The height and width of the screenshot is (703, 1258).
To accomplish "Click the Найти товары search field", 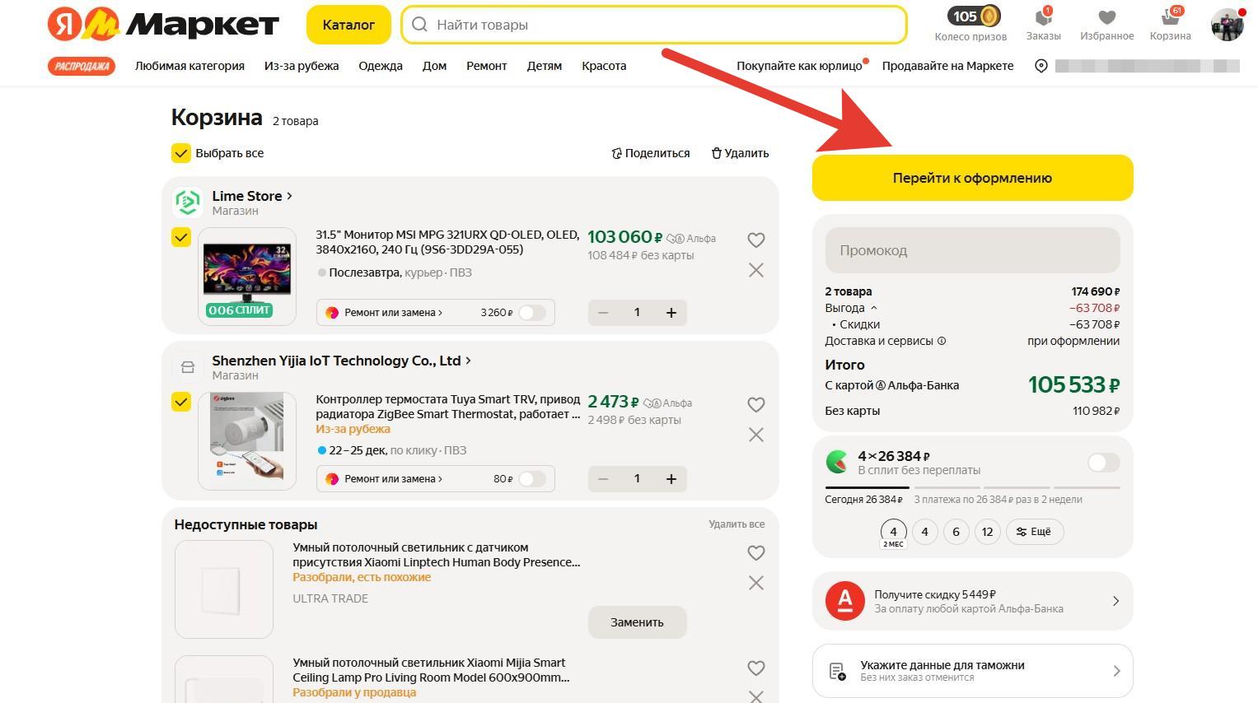I will (654, 25).
